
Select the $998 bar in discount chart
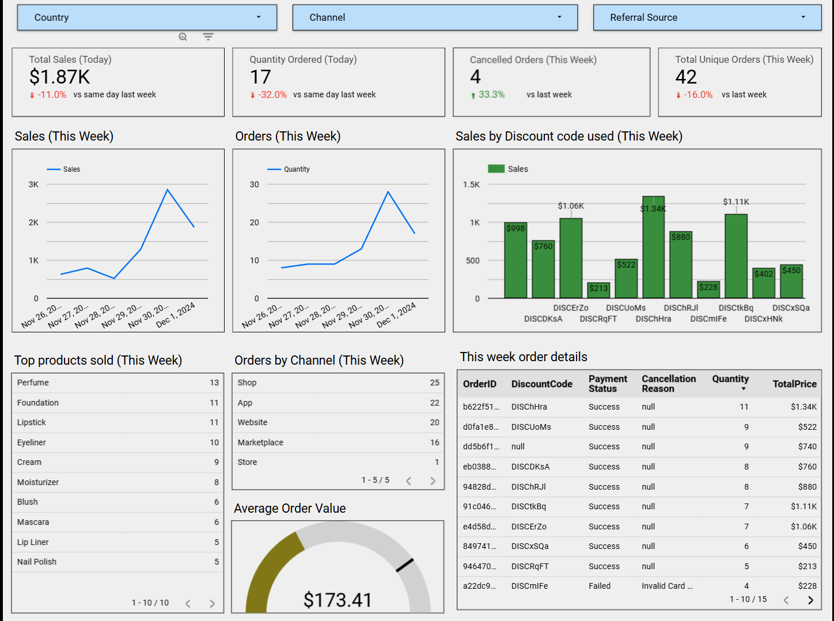pyautogui.click(x=515, y=260)
